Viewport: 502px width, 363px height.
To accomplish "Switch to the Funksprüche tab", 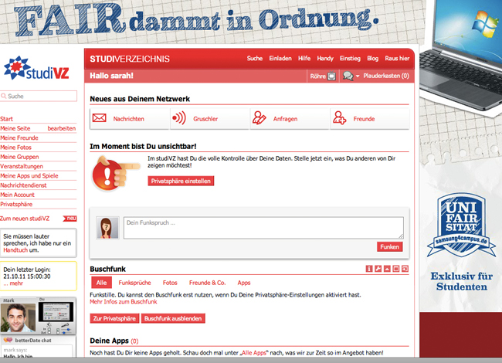I will point(135,283).
